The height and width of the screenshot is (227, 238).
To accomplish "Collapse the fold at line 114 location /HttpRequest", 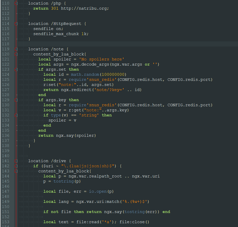I will pos(16,24).
